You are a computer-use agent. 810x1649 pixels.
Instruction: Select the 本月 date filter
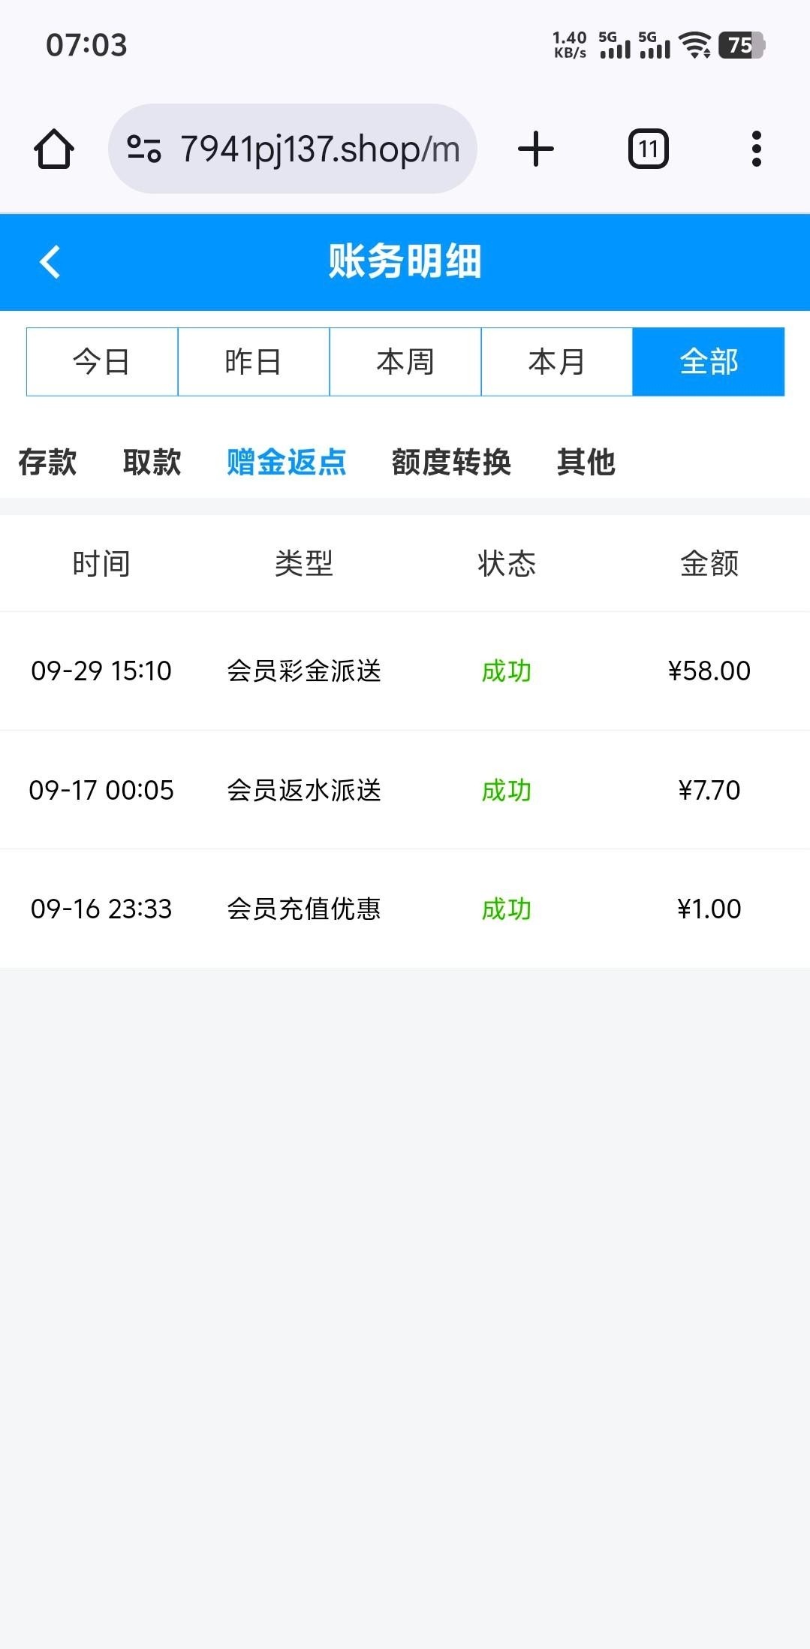pyautogui.click(x=557, y=362)
